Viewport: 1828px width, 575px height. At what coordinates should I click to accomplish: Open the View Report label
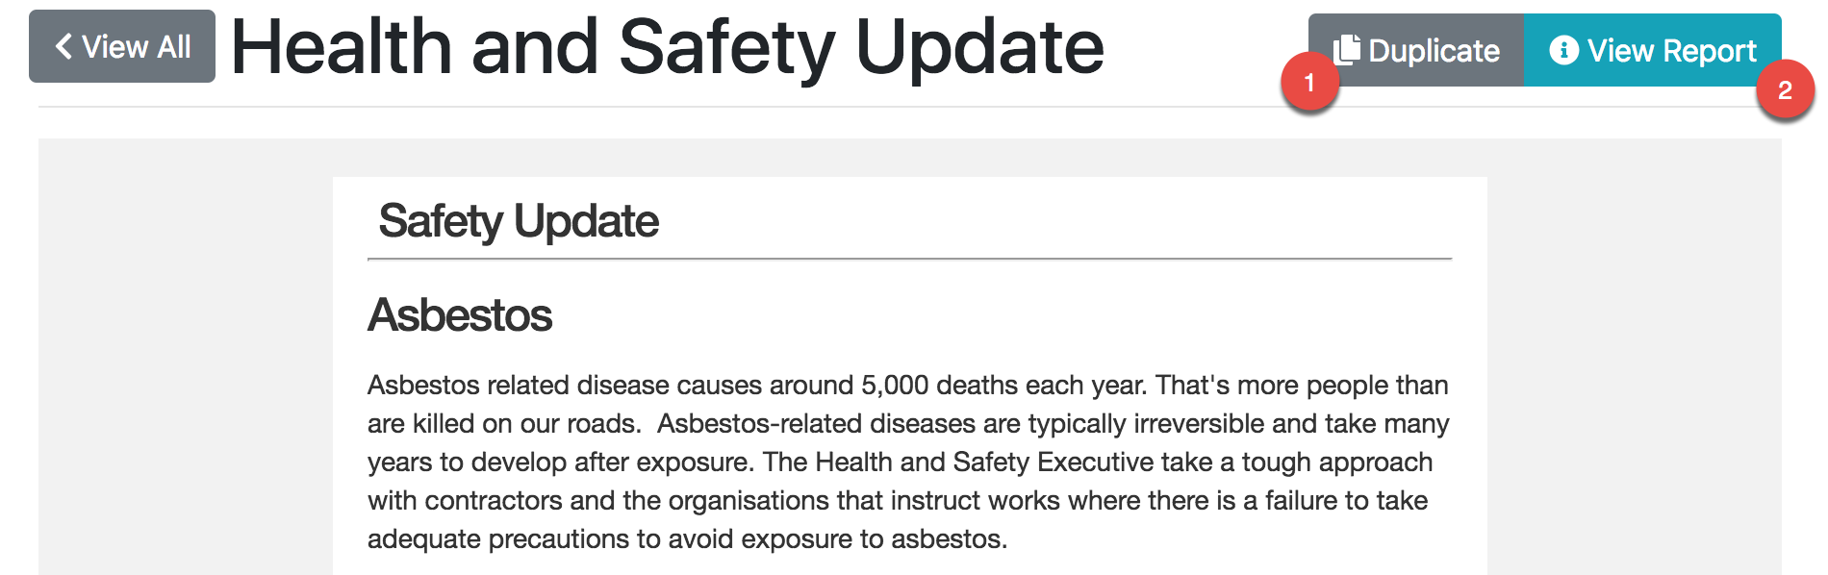pos(1671,50)
